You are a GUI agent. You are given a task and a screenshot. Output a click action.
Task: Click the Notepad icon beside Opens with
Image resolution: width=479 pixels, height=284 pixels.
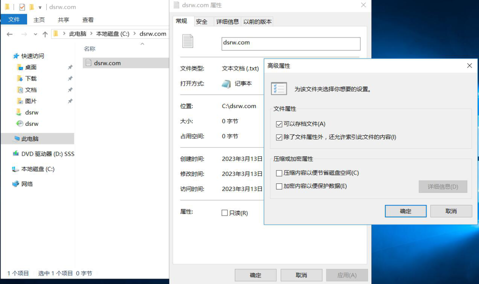(x=226, y=84)
